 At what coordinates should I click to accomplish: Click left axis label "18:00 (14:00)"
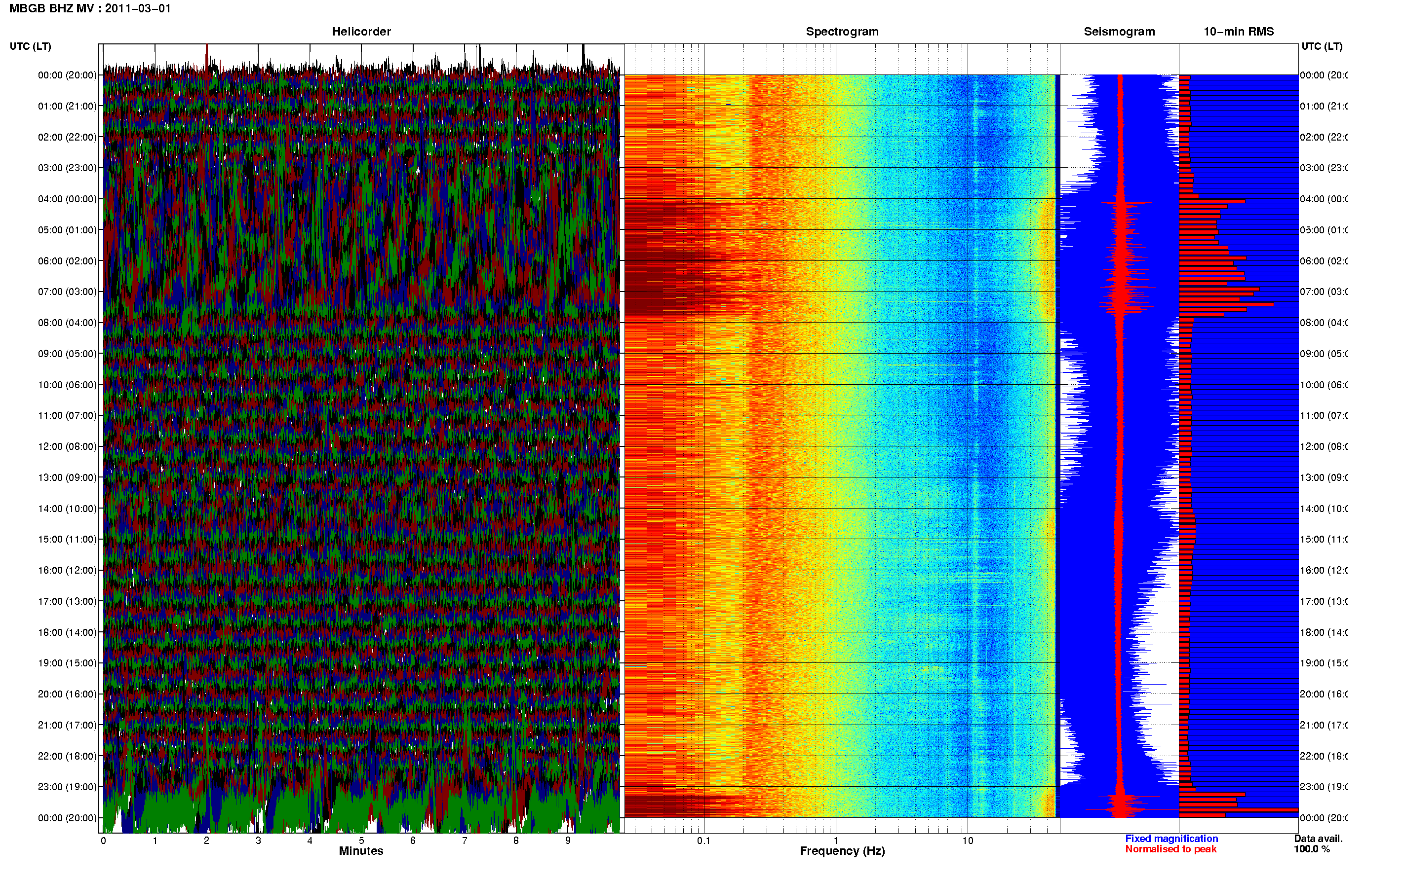(67, 632)
